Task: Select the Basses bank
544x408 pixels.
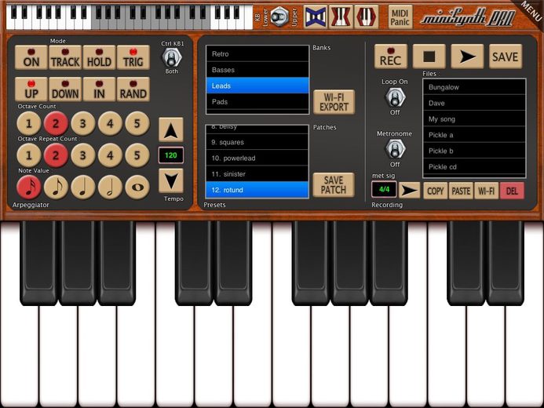Action: [257, 70]
